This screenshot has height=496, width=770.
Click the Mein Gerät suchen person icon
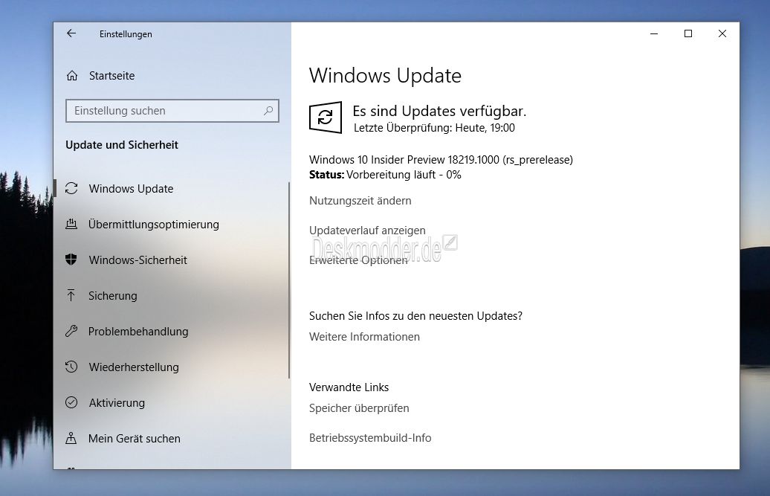click(x=71, y=438)
